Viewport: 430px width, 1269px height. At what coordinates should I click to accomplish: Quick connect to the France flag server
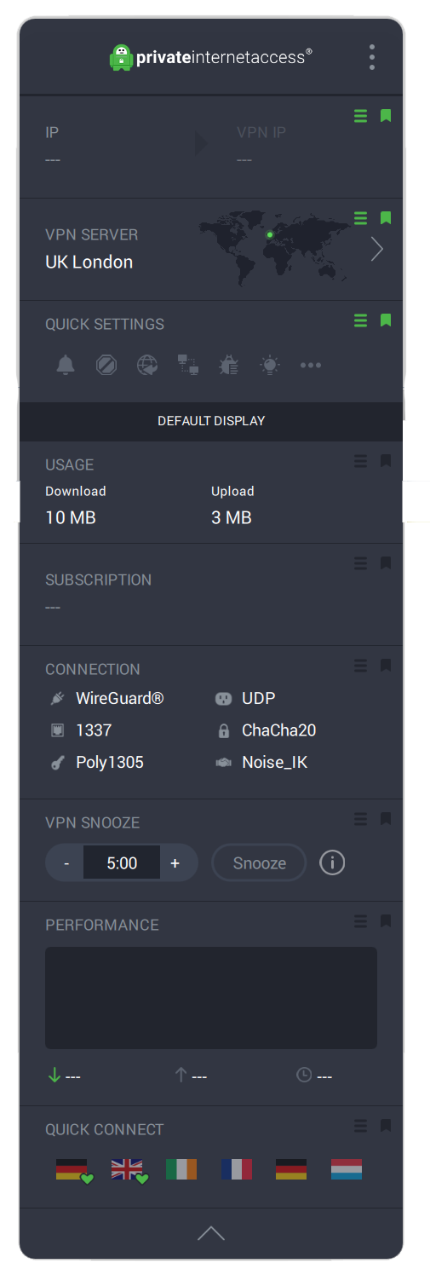tap(236, 1169)
